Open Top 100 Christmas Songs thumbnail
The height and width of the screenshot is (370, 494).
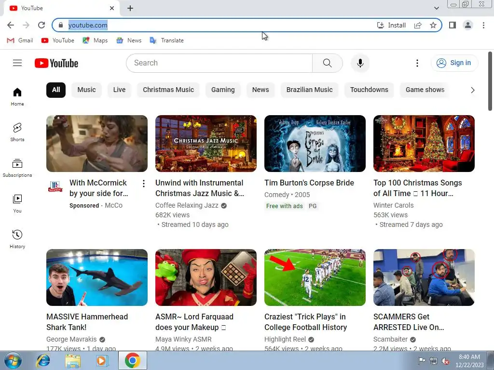pyautogui.click(x=424, y=144)
